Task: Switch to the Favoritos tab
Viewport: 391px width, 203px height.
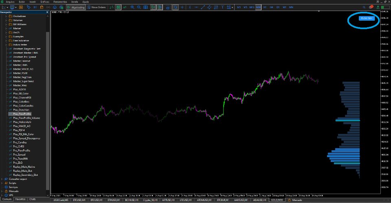Action: point(20,199)
